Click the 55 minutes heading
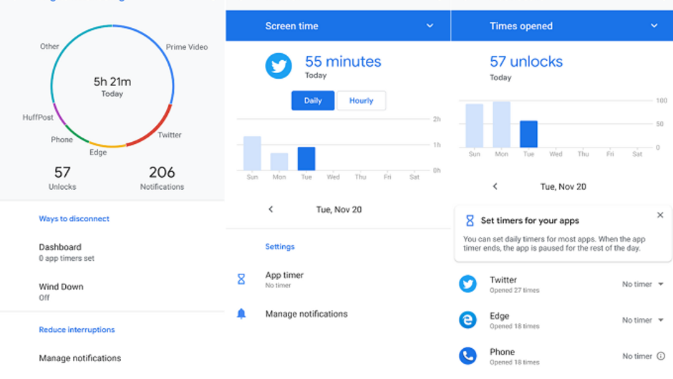The width and height of the screenshot is (673, 379). [343, 62]
